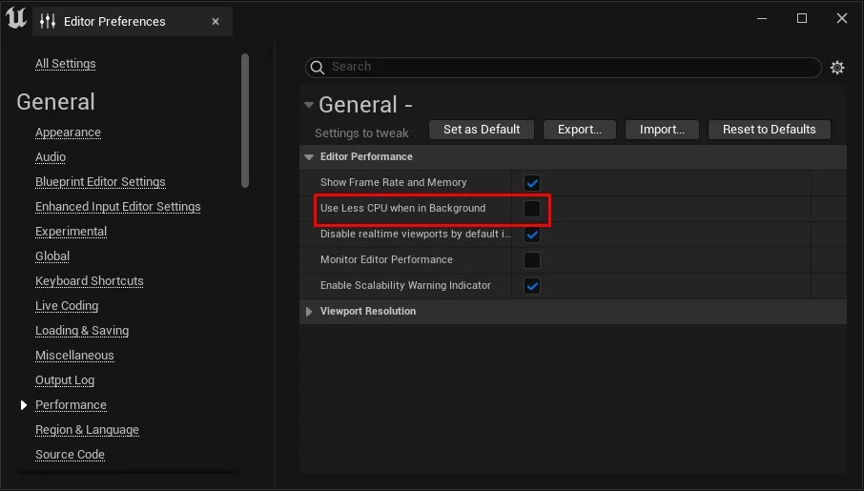
Task: Click the Unreal Engine logo icon
Action: [x=16, y=17]
